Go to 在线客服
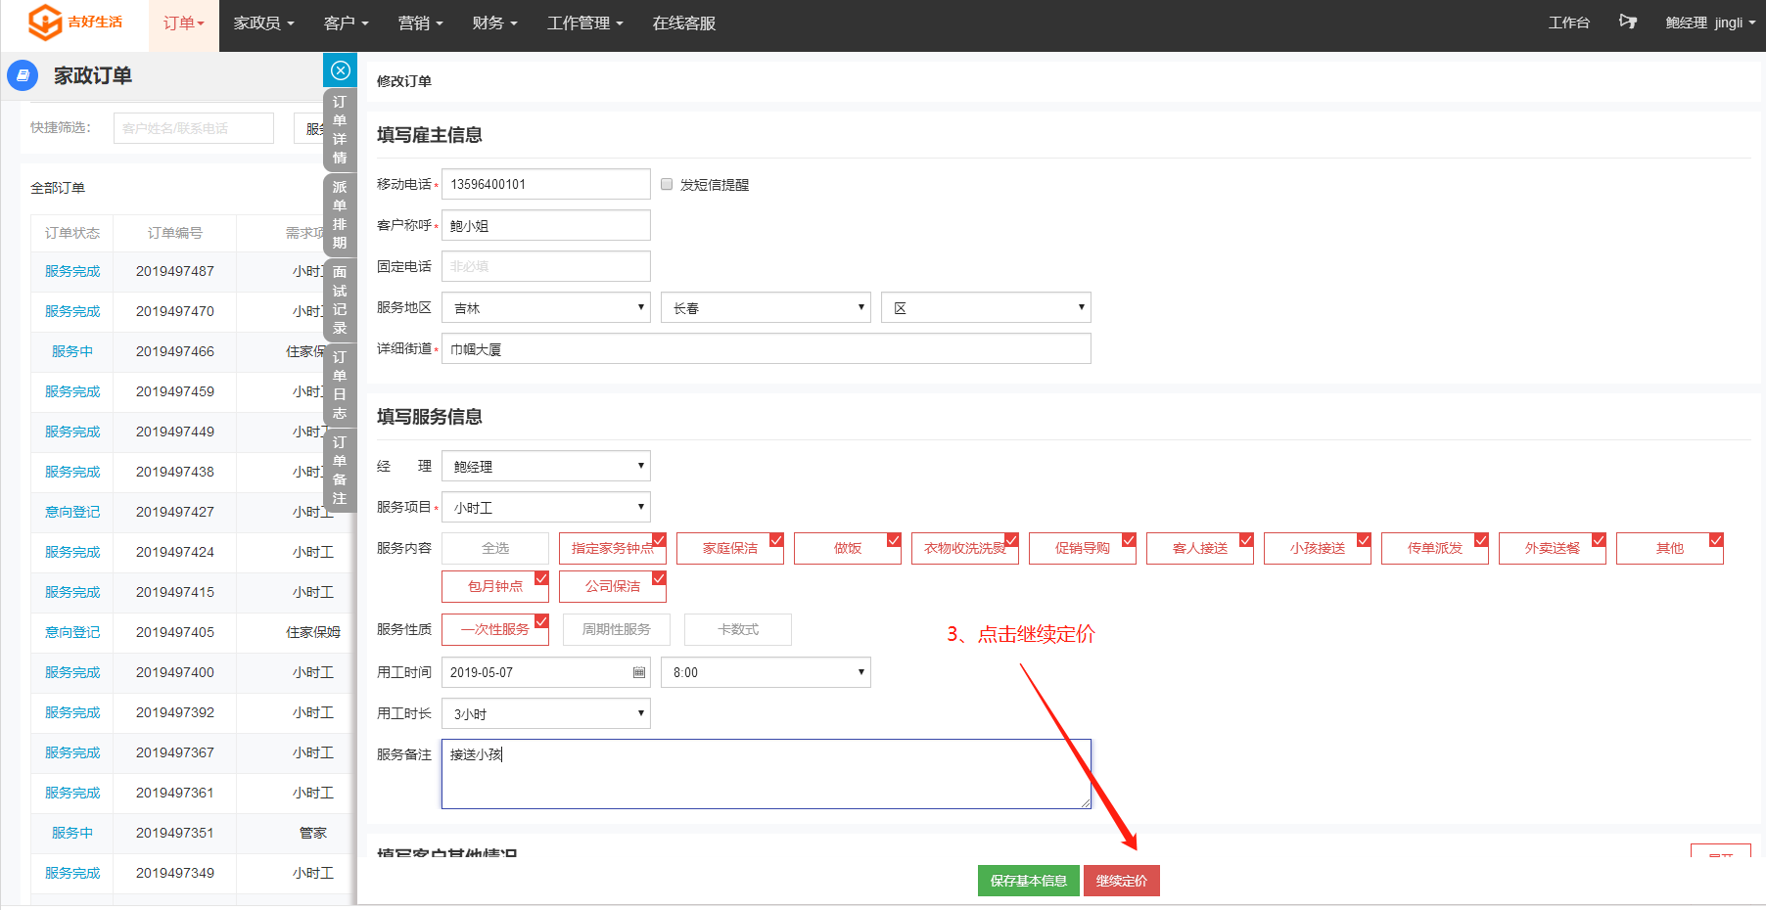Viewport: 1766px width, 910px height. pyautogui.click(x=684, y=23)
